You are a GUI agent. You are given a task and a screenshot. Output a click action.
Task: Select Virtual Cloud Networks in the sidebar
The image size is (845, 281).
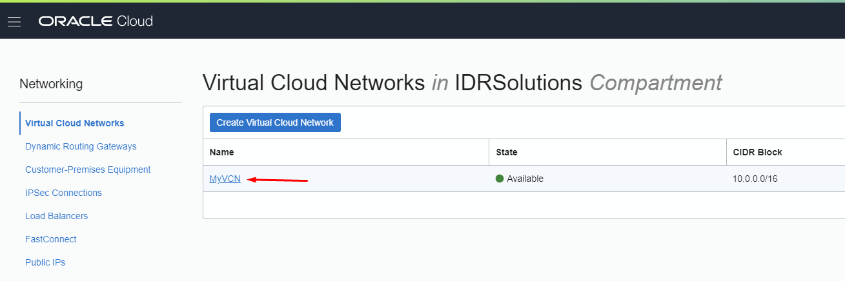74,123
